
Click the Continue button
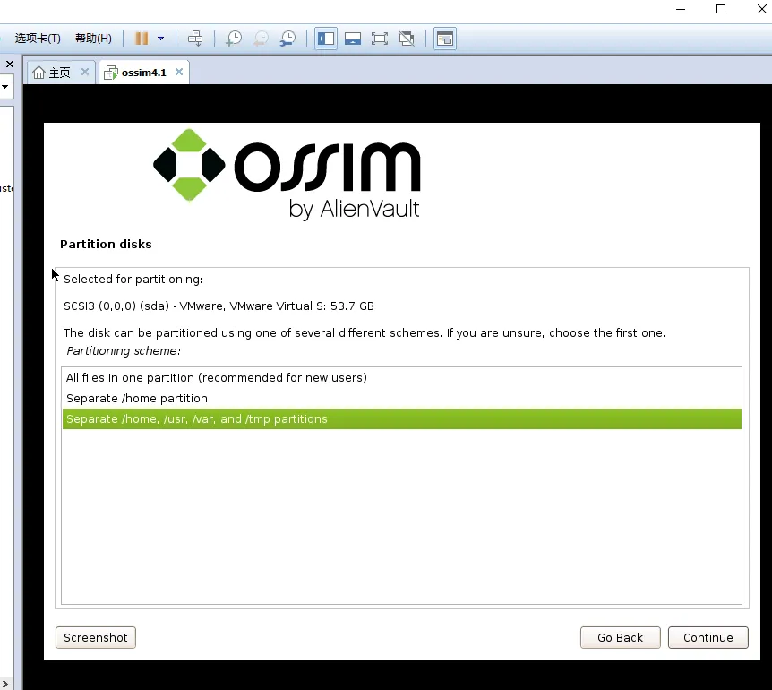708,638
